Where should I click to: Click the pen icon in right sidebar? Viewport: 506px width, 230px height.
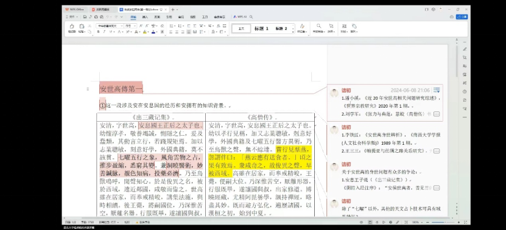click(x=465, y=49)
